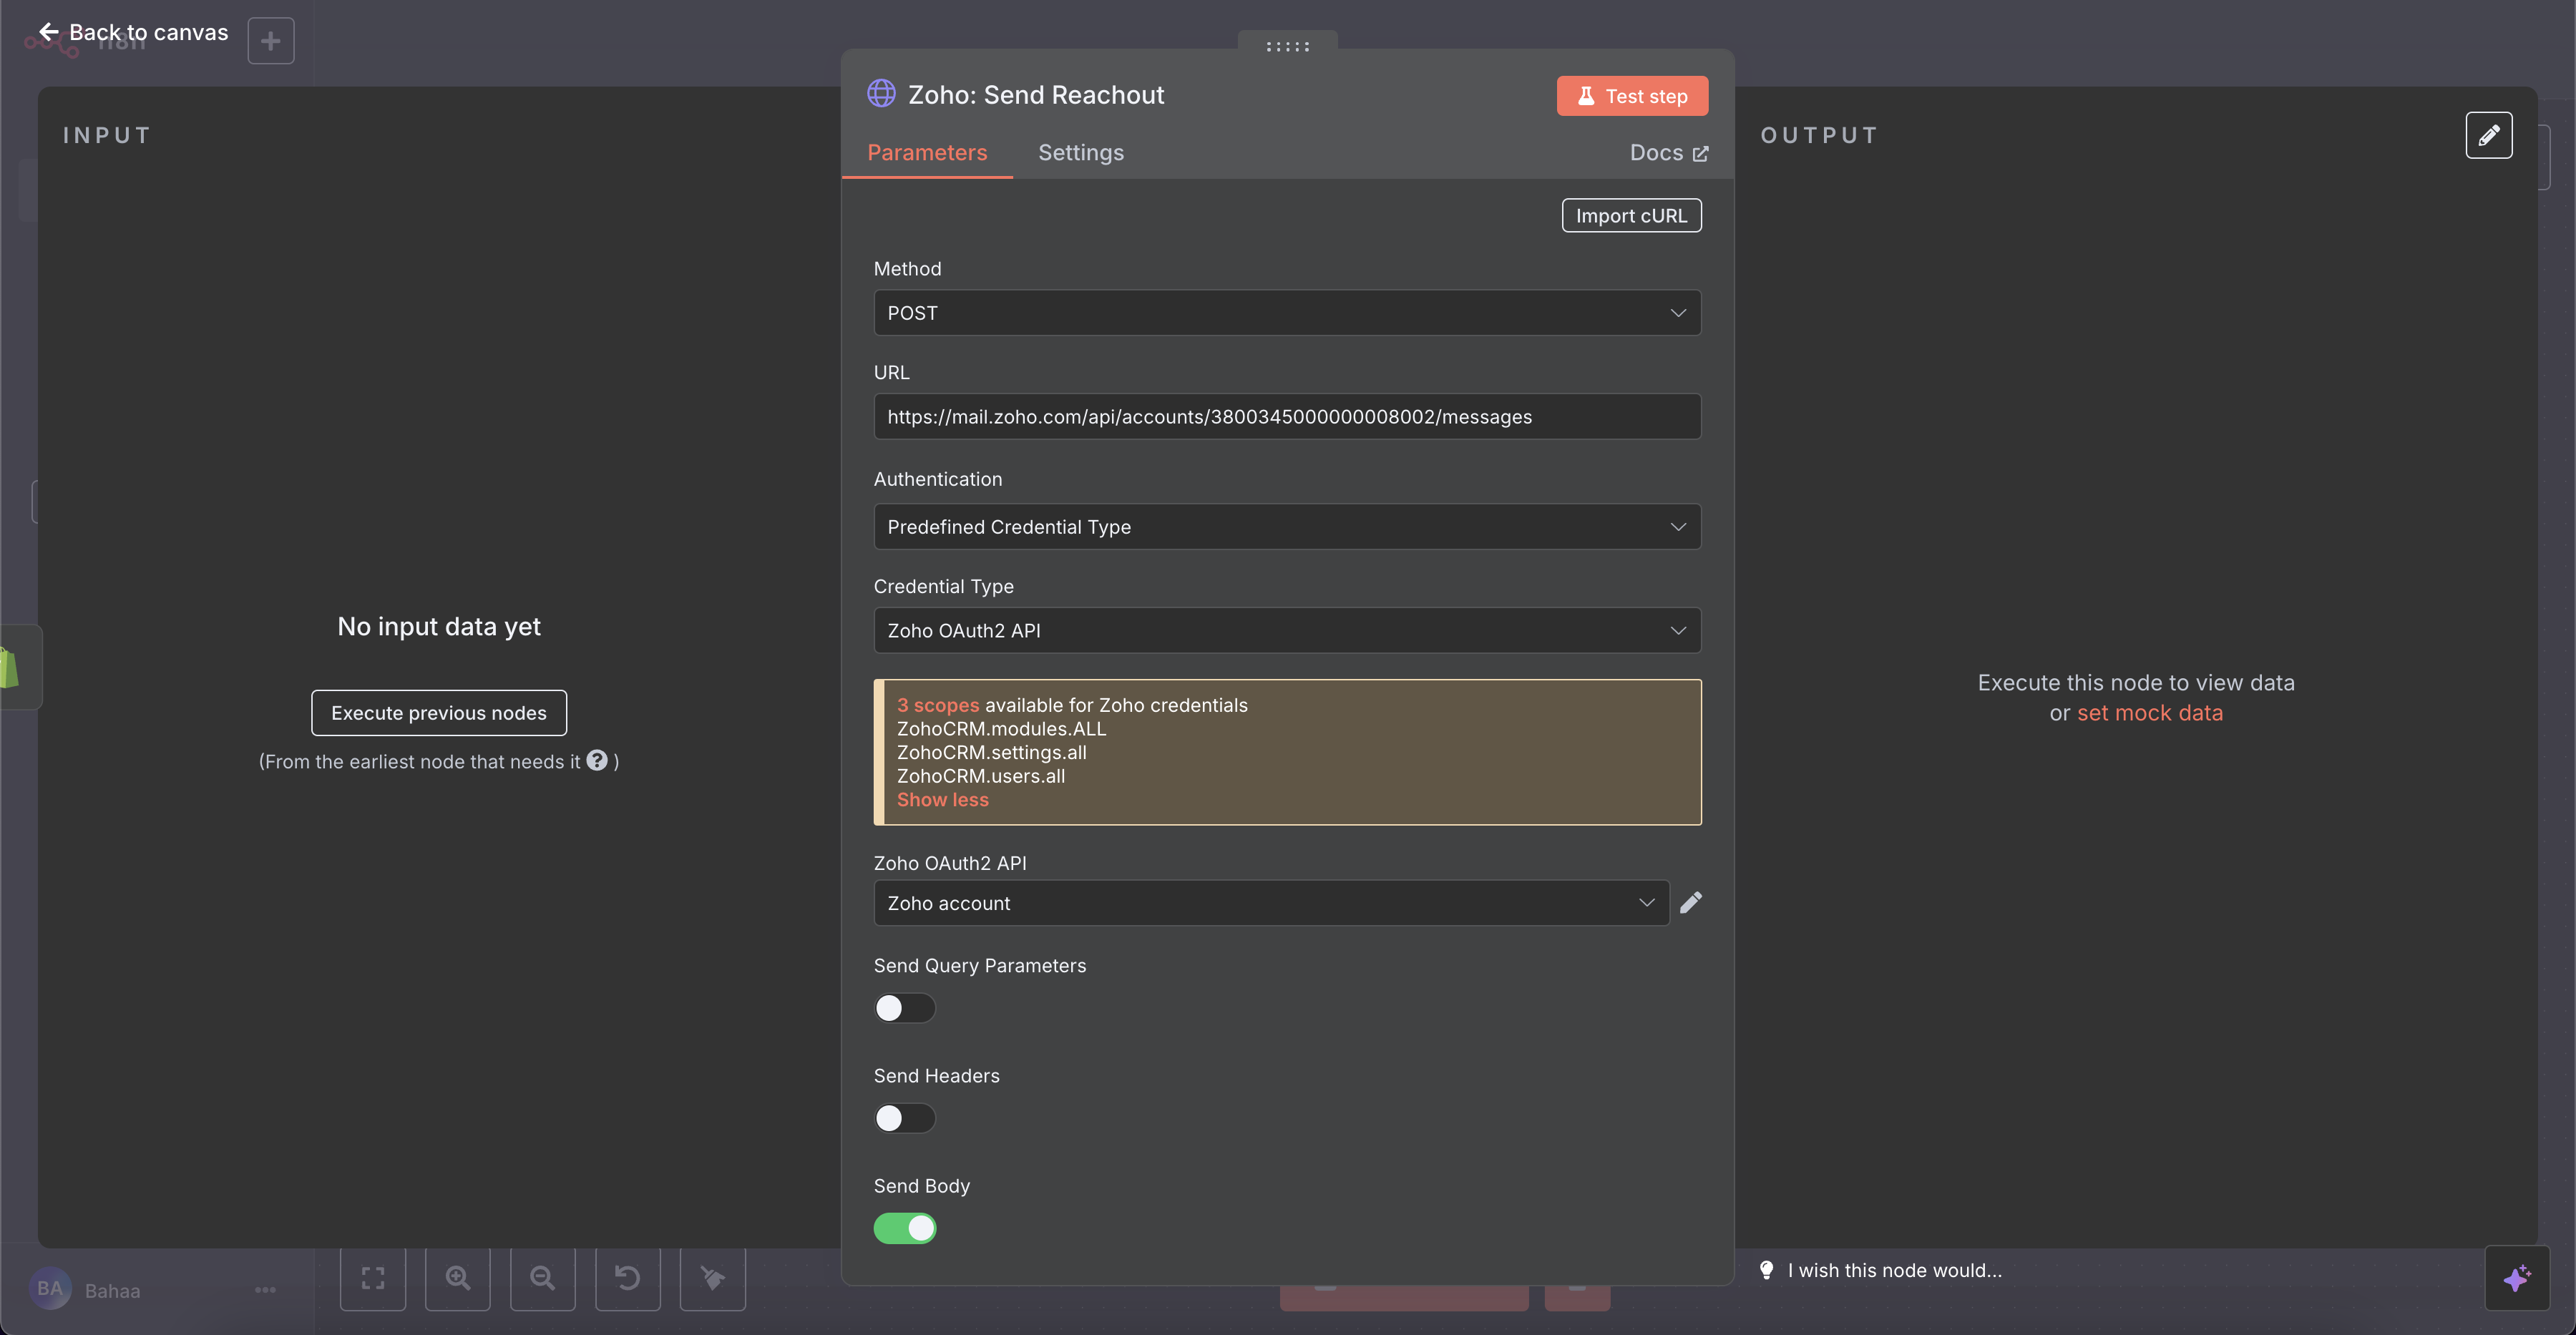Click the panel drag handle dots
Viewport: 2576px width, 1335px height.
pos(1287,46)
